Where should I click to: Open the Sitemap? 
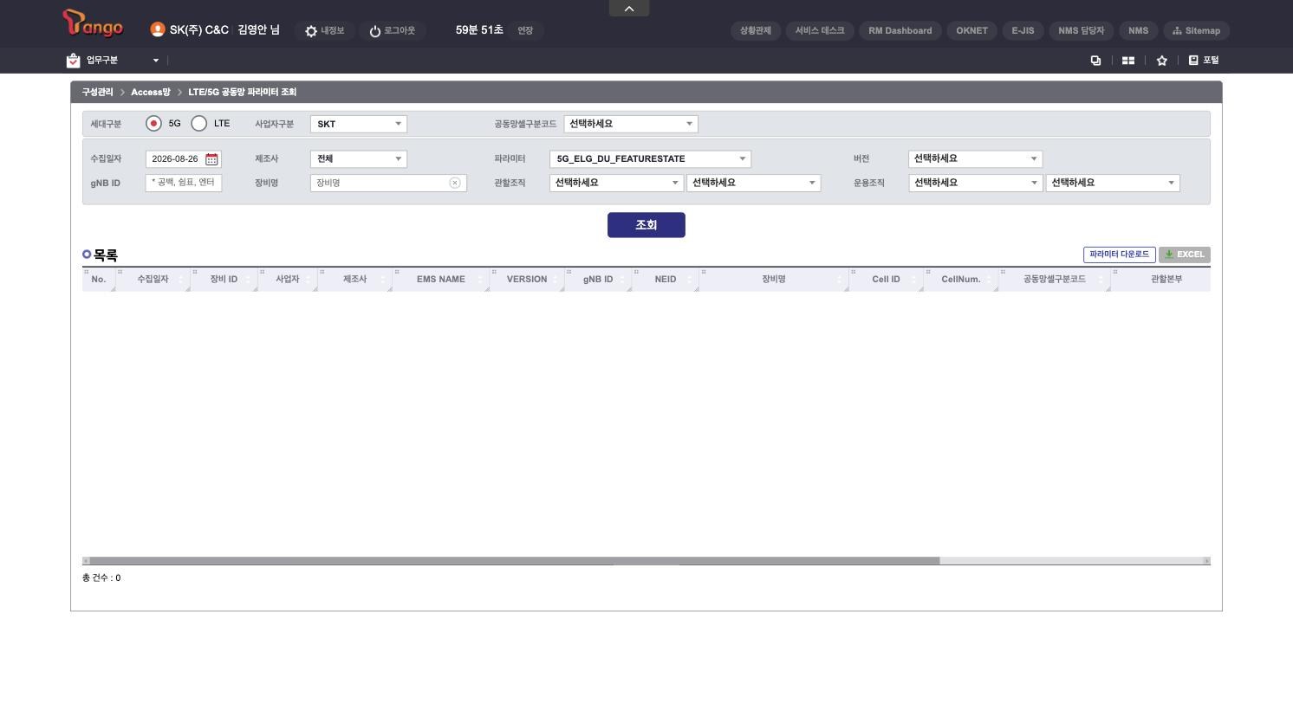[x=1196, y=31]
